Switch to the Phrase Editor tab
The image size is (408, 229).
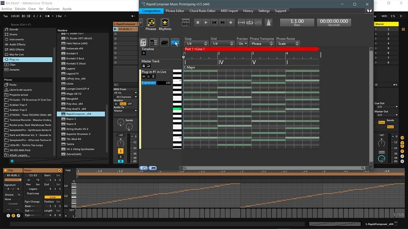pyautogui.click(x=175, y=11)
